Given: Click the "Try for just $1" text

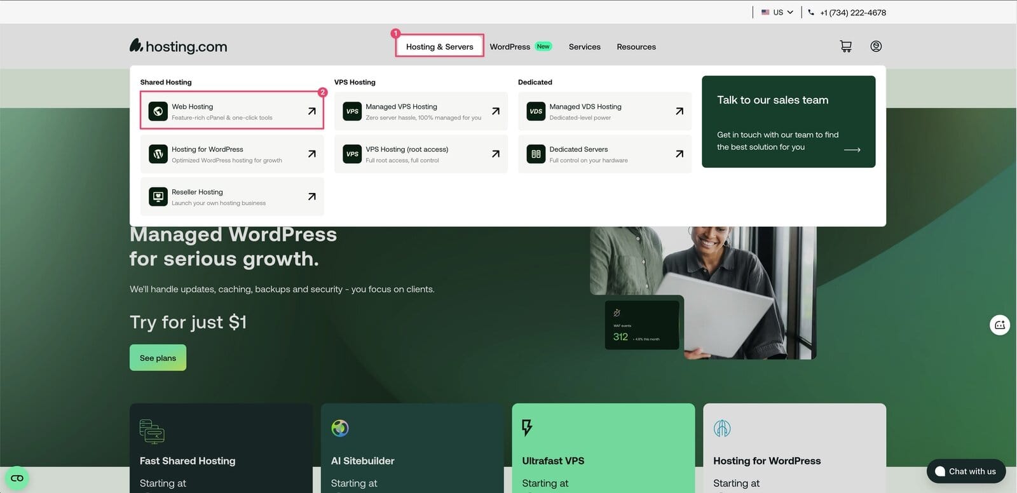Looking at the screenshot, I should [x=188, y=322].
